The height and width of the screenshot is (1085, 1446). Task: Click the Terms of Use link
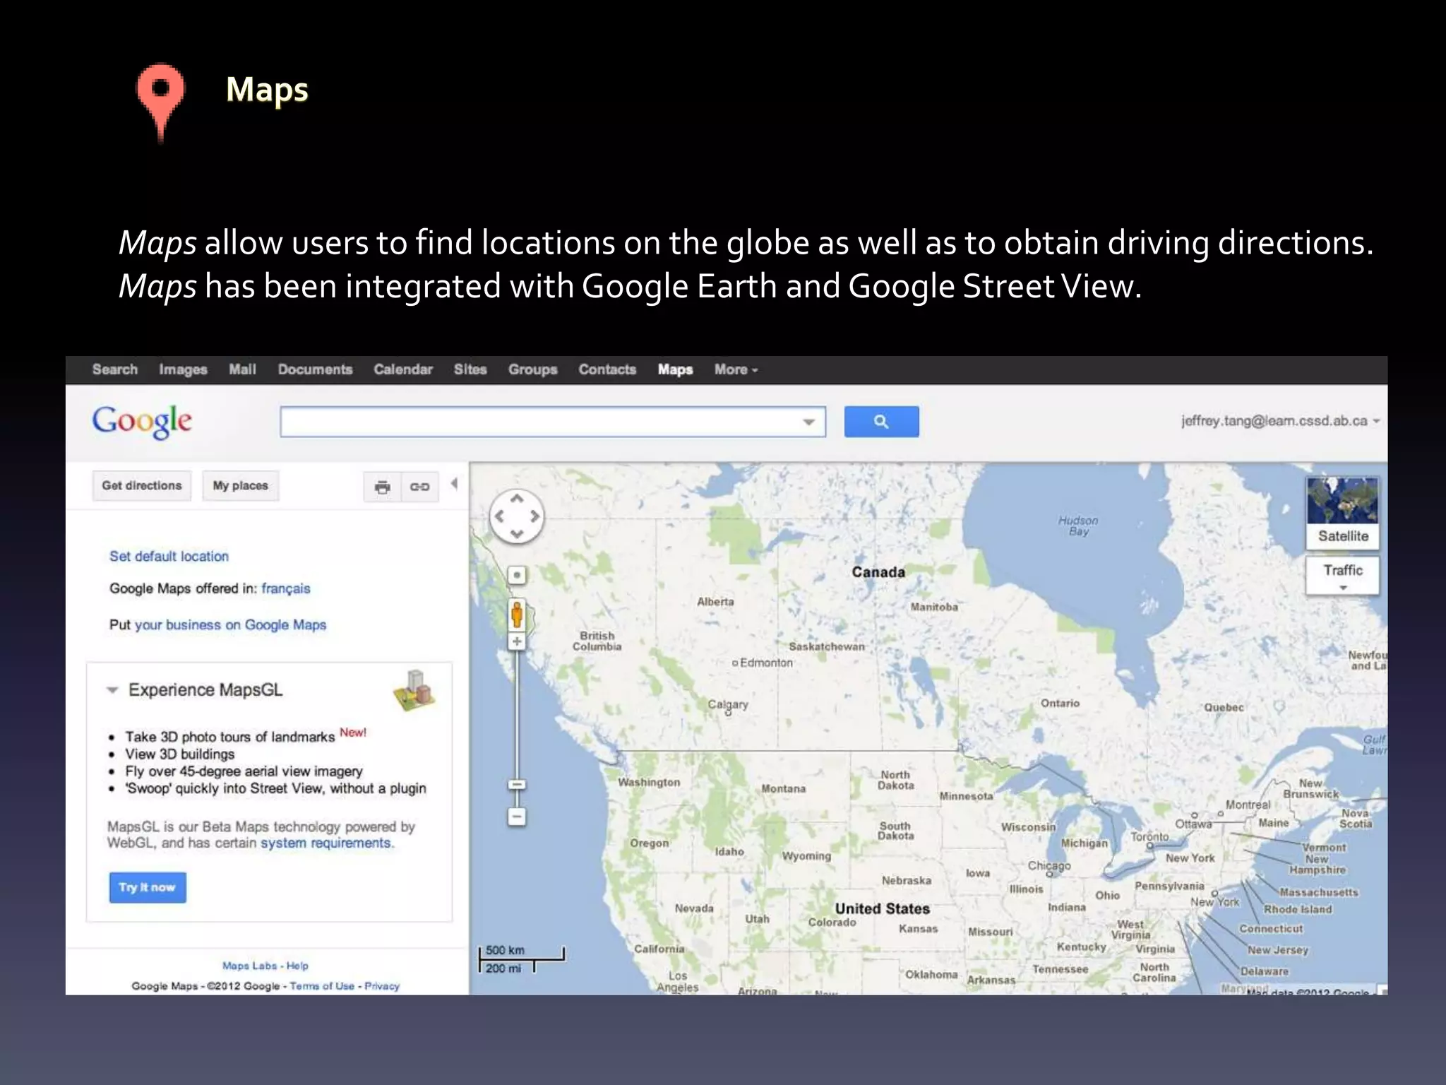(322, 986)
